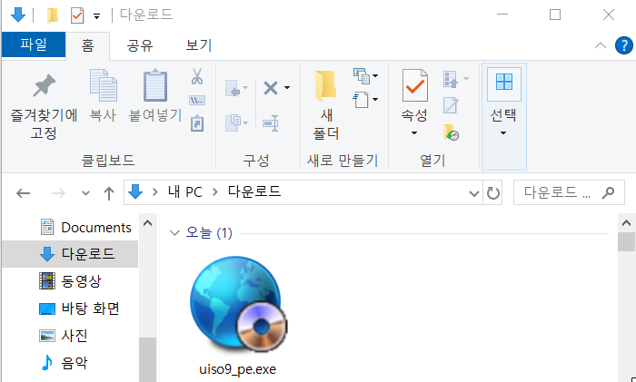The width and height of the screenshot is (636, 382).
Task: Click the quick access folder icon in title bar
Action: tap(53, 15)
